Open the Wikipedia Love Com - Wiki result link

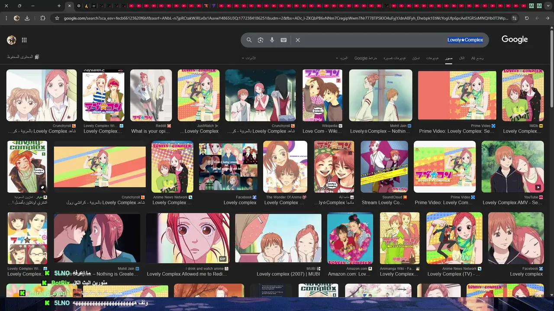tap(322, 131)
